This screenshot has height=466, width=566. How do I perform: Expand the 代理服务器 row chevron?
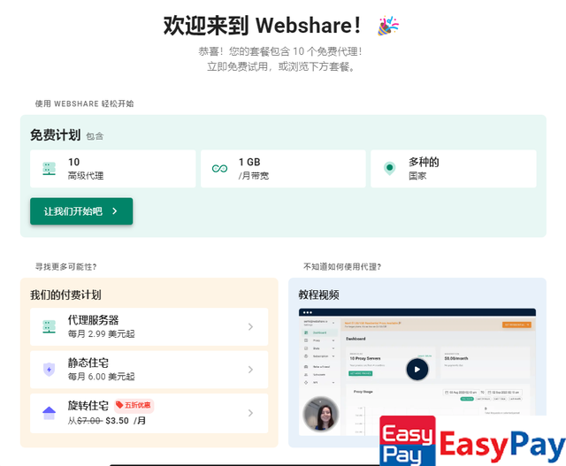click(x=250, y=326)
